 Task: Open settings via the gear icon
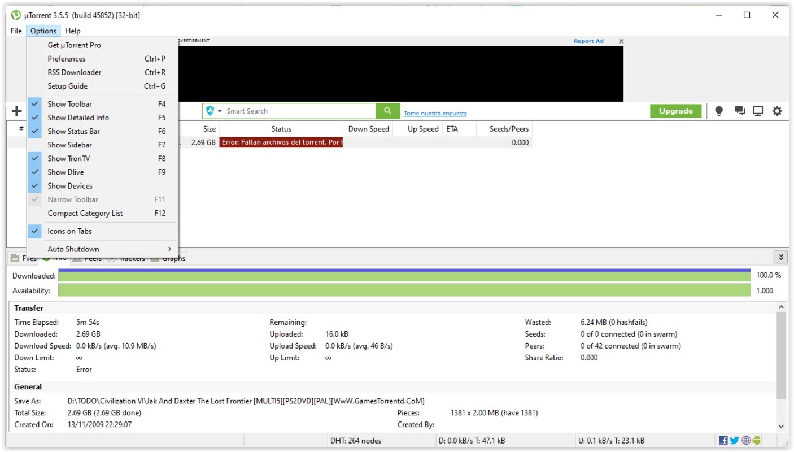pos(777,111)
